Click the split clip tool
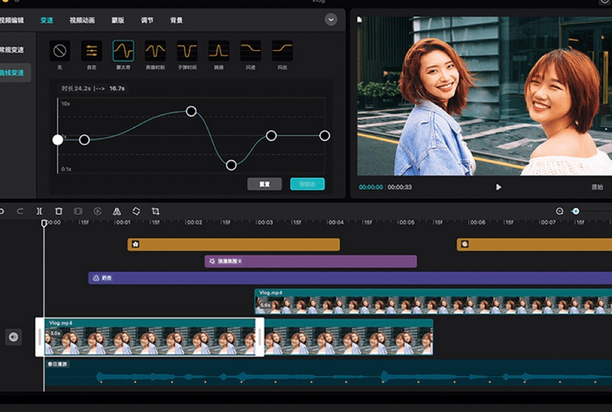Image resolution: width=612 pixels, height=412 pixels. pyautogui.click(x=39, y=211)
